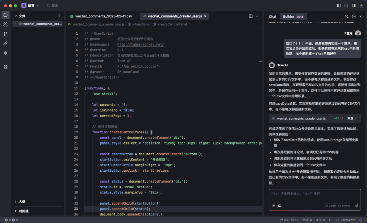Toggle the left sidebar layout button

(x=339, y=5)
